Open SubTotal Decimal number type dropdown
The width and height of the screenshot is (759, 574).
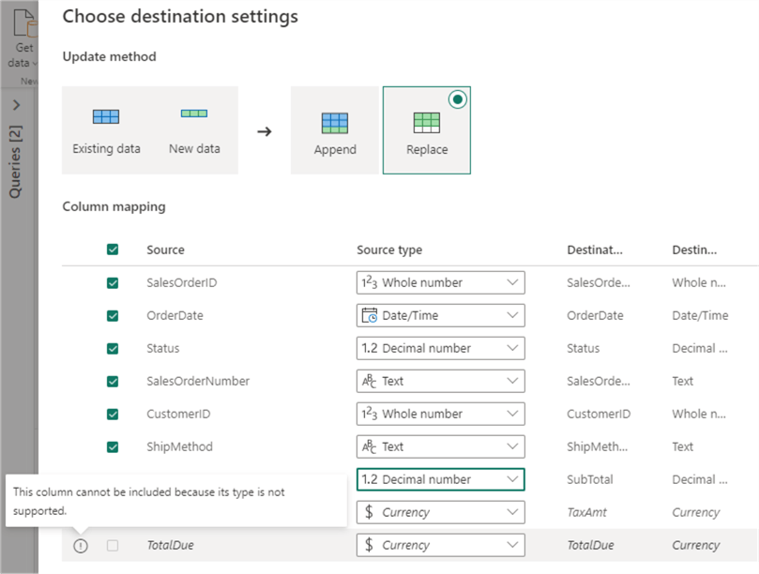pos(512,479)
